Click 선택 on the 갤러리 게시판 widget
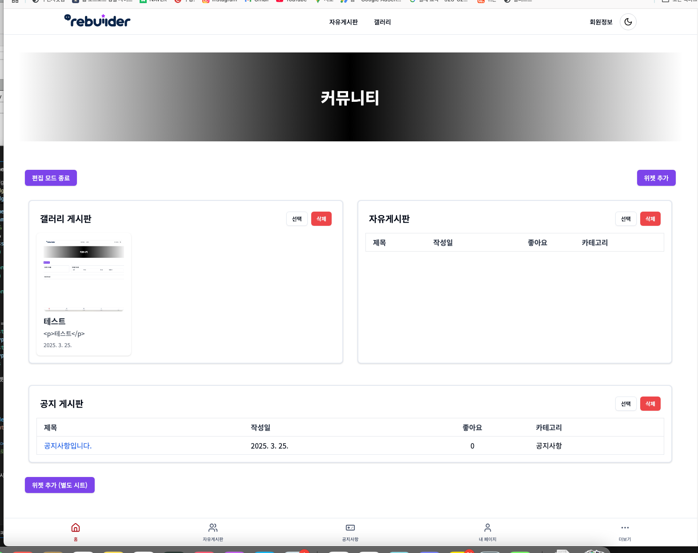698x553 pixels. 297,219
